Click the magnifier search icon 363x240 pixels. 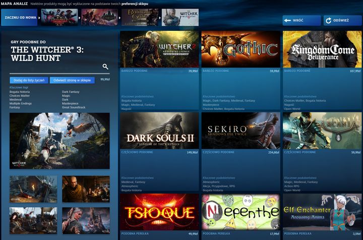pyautogui.click(x=105, y=67)
